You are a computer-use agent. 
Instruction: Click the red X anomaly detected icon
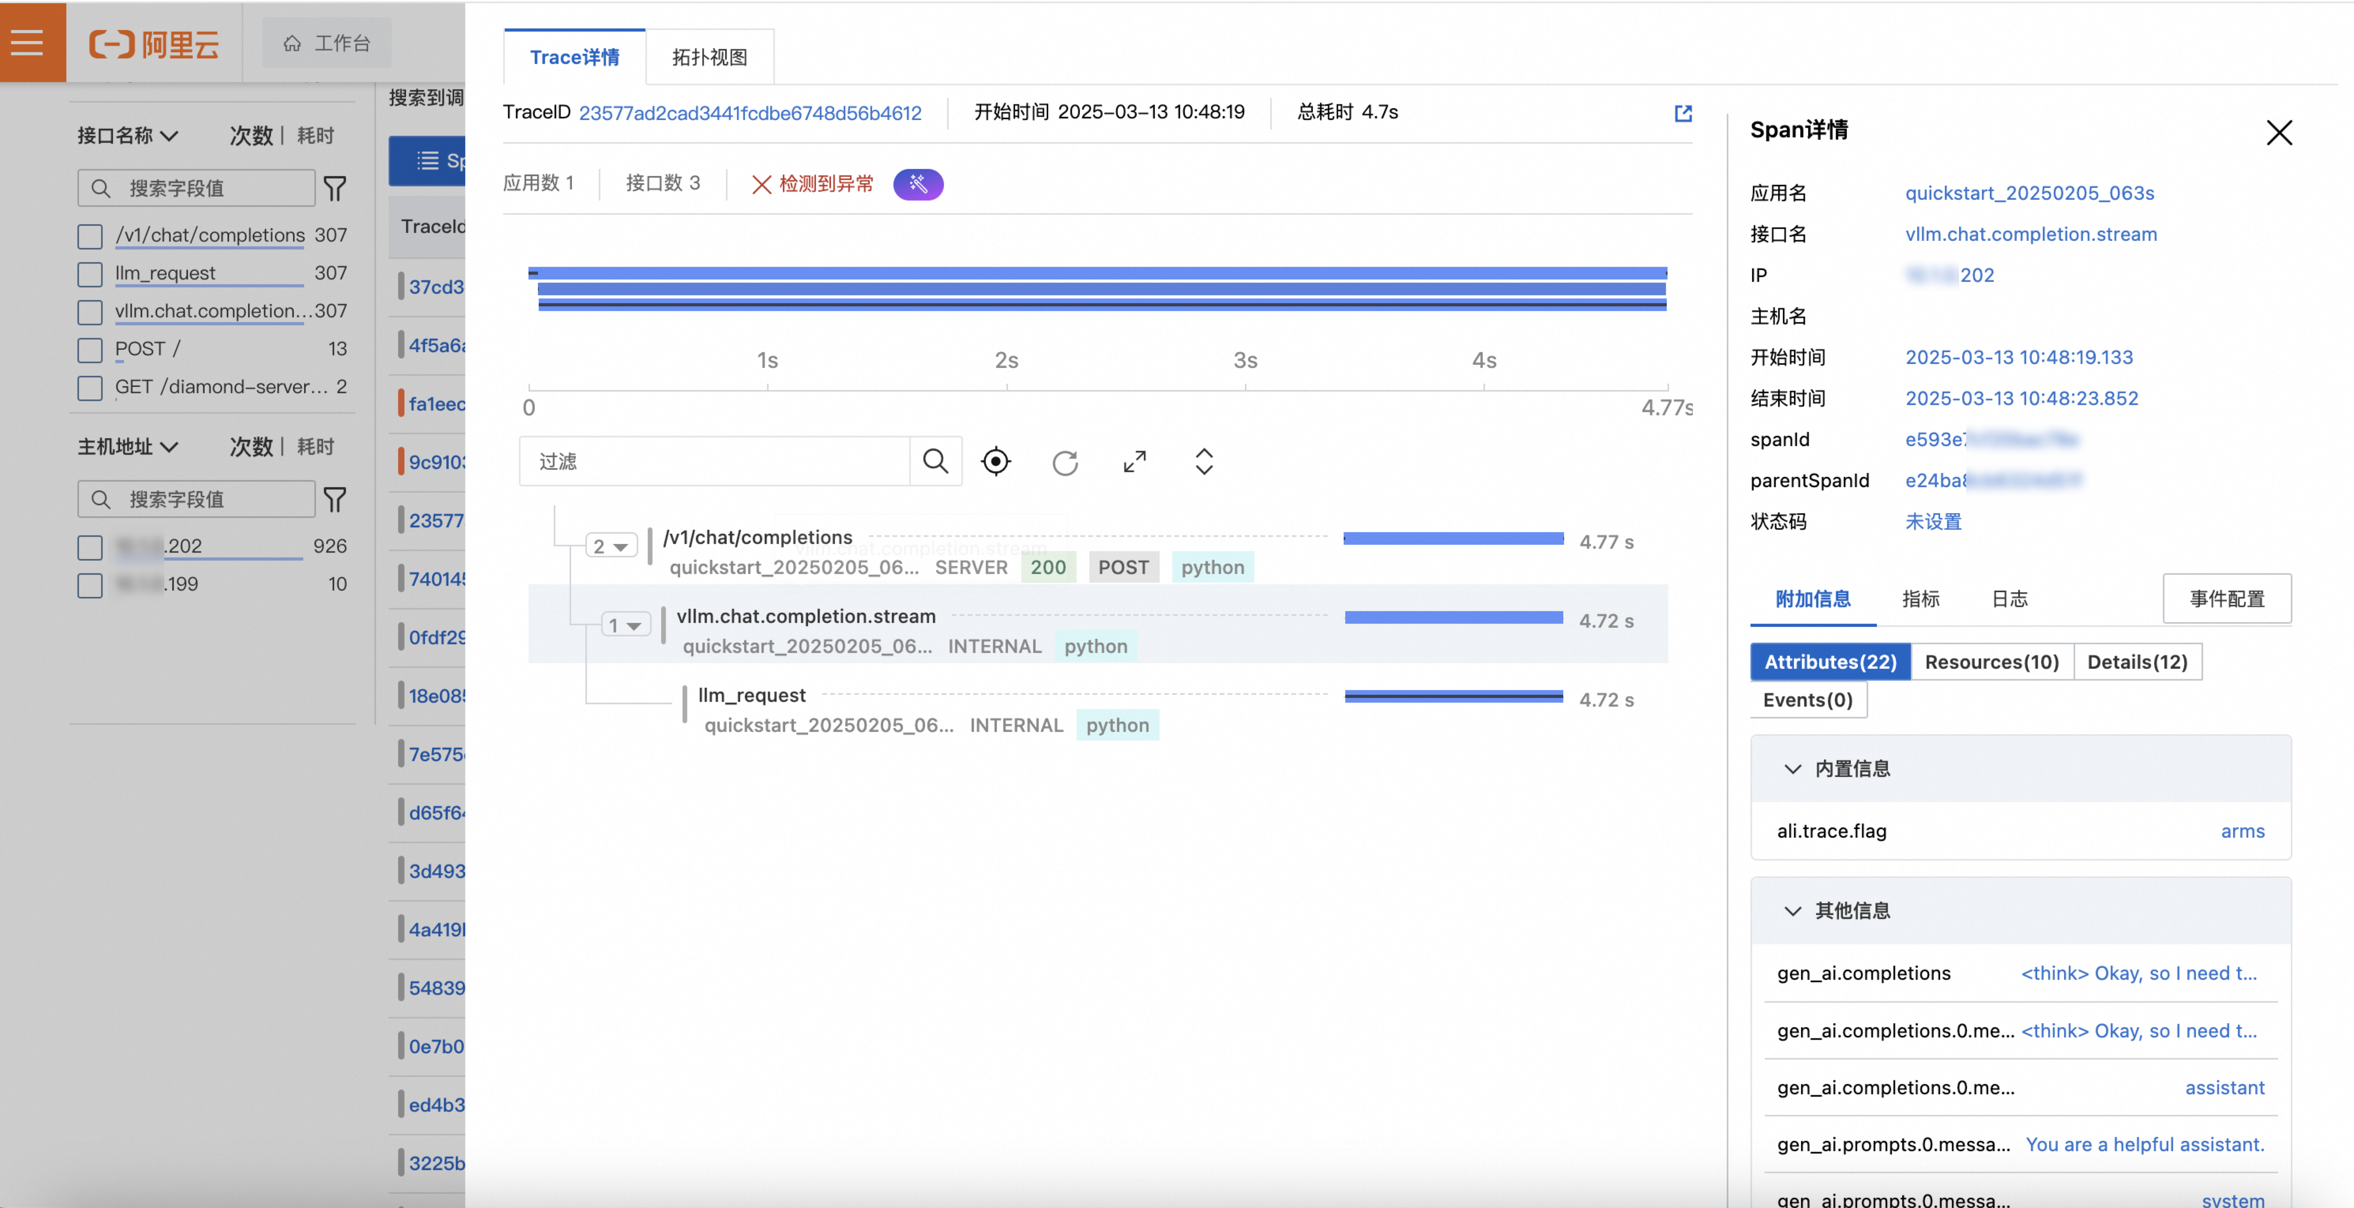coord(760,184)
